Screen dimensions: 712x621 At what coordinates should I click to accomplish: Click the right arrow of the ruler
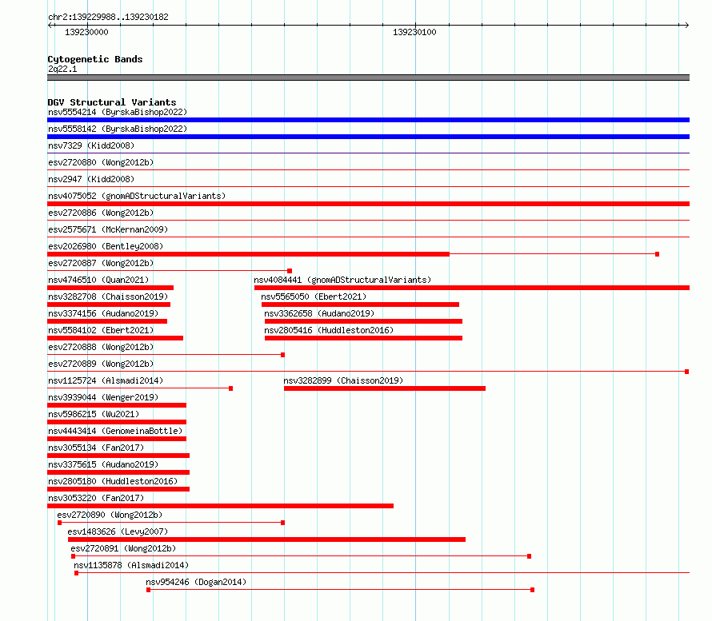pyautogui.click(x=686, y=26)
